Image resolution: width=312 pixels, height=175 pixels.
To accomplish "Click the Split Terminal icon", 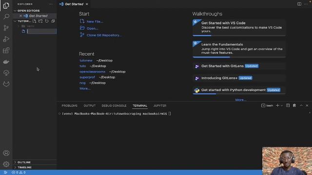I will [288, 105].
